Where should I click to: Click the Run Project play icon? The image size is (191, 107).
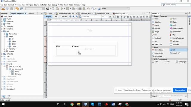coord(62,9)
